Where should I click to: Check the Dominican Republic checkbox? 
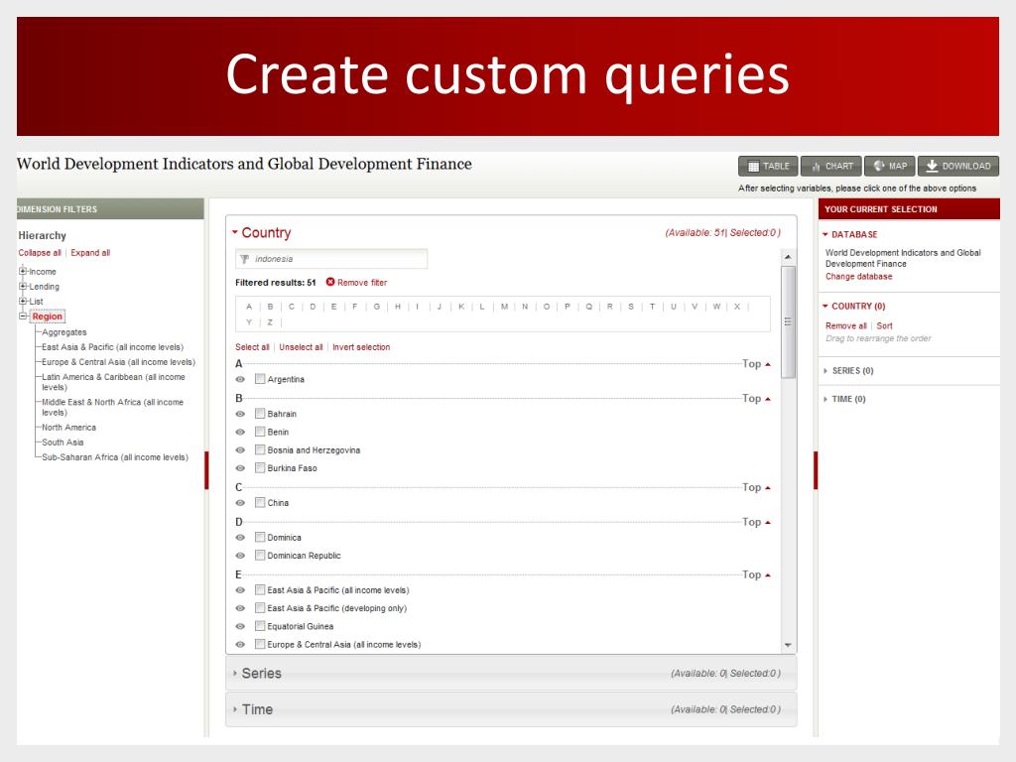(260, 555)
